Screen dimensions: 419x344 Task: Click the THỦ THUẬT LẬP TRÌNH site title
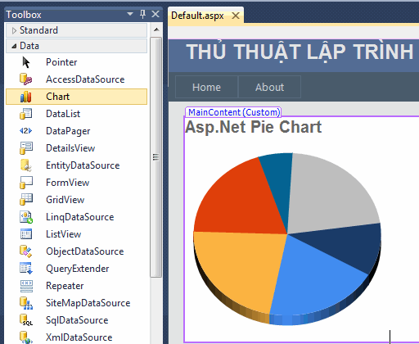pos(300,52)
